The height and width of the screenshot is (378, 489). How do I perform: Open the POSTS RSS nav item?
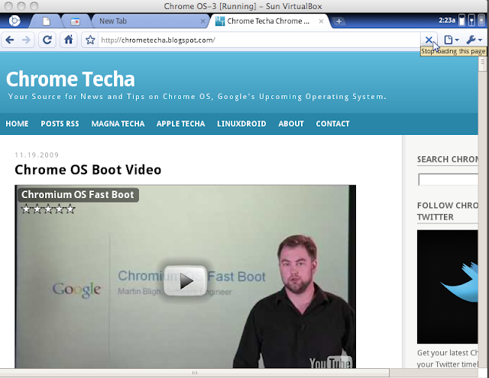(x=60, y=123)
